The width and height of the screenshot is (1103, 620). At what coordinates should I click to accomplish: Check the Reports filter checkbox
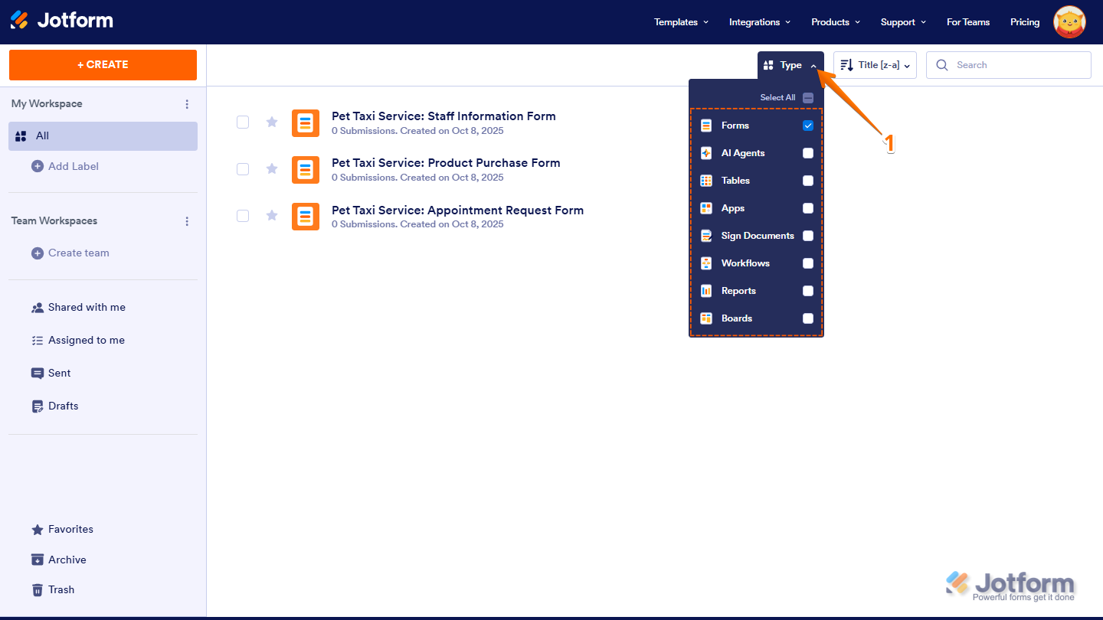point(808,291)
